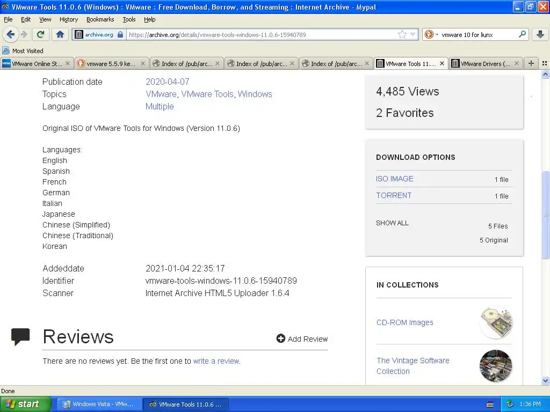Click the archive.org site identity icon
Screen dimensions: 550x412
pos(79,34)
